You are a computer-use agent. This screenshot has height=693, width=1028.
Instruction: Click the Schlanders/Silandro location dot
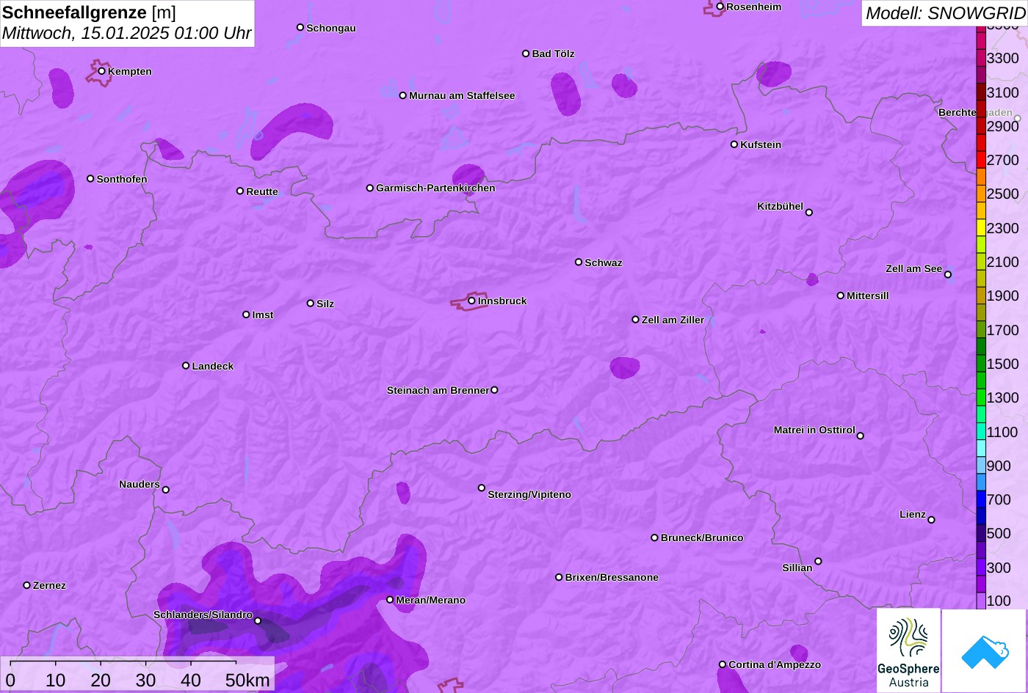point(258,621)
